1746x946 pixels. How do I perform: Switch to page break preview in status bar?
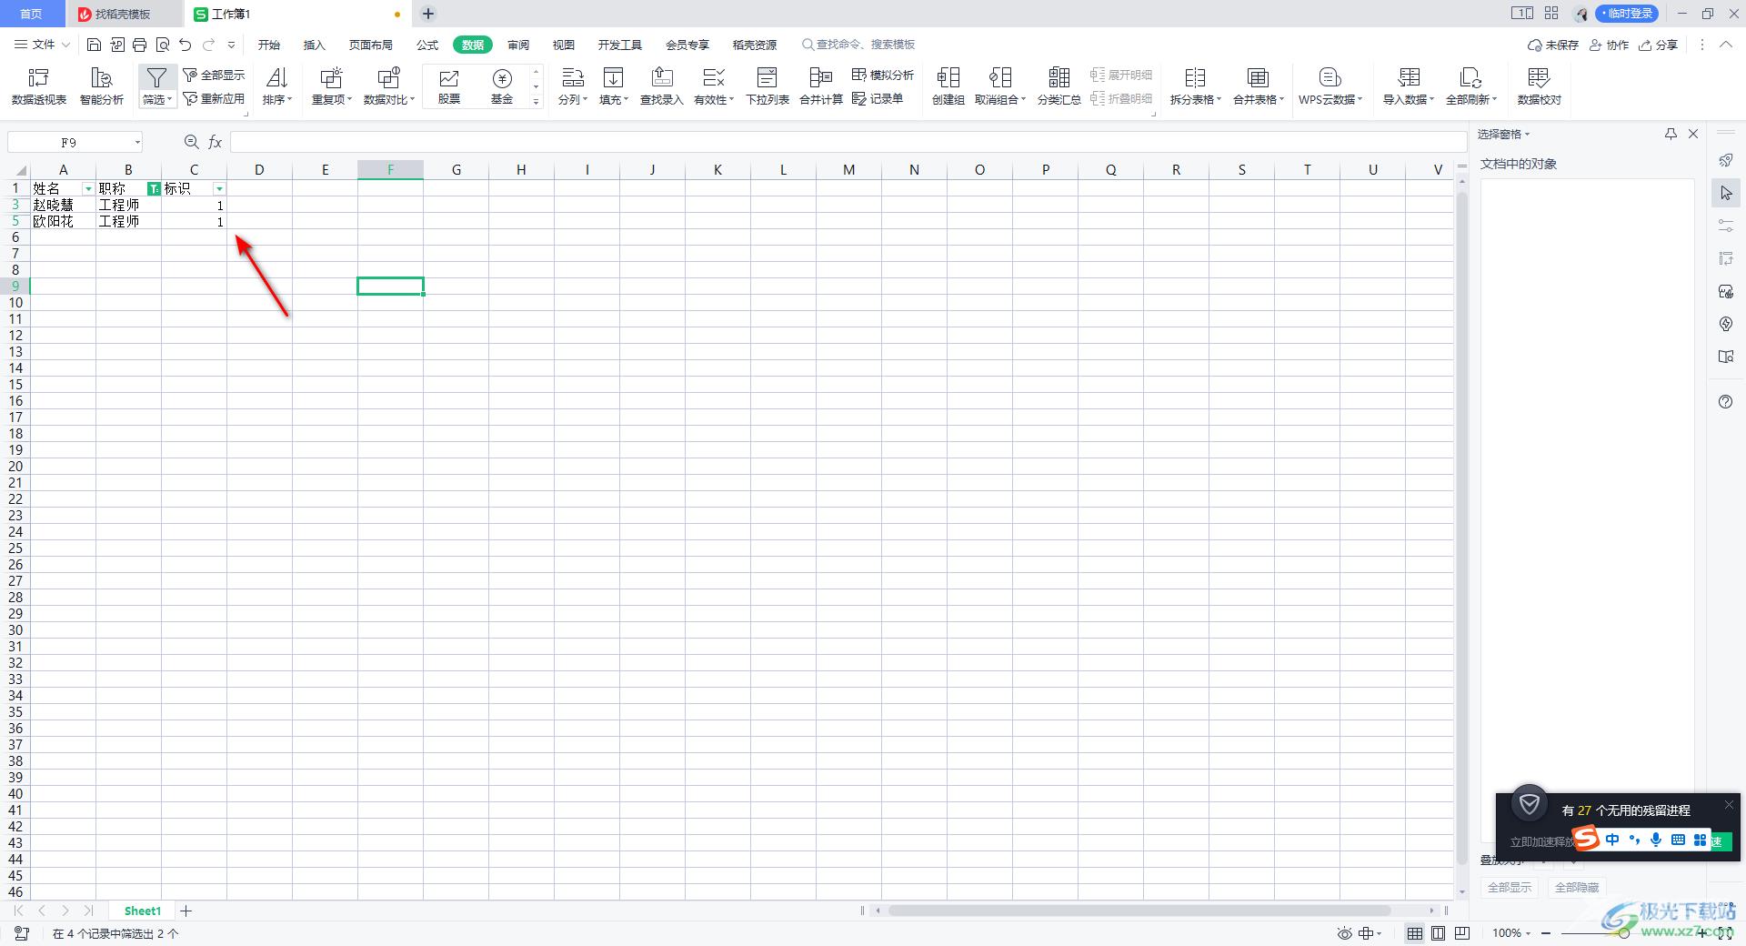coord(1462,933)
